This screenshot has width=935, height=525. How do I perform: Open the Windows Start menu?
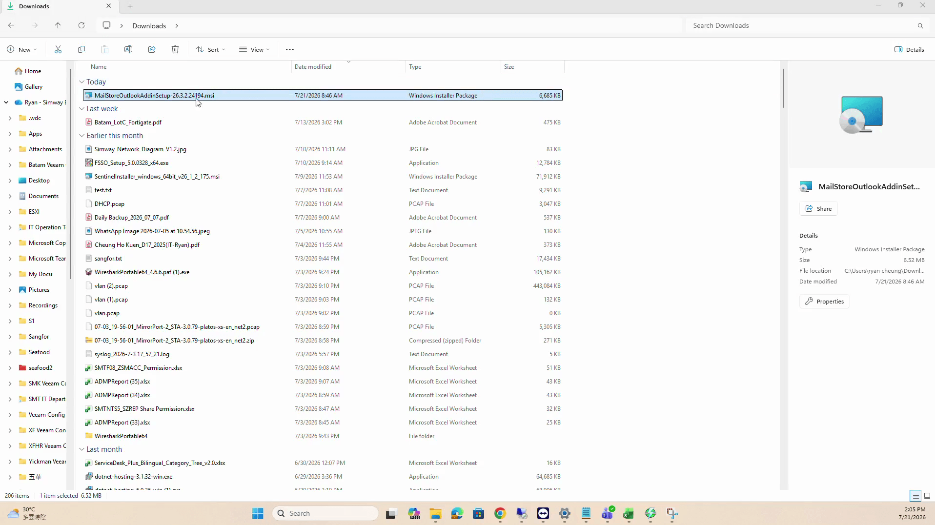pyautogui.click(x=258, y=513)
